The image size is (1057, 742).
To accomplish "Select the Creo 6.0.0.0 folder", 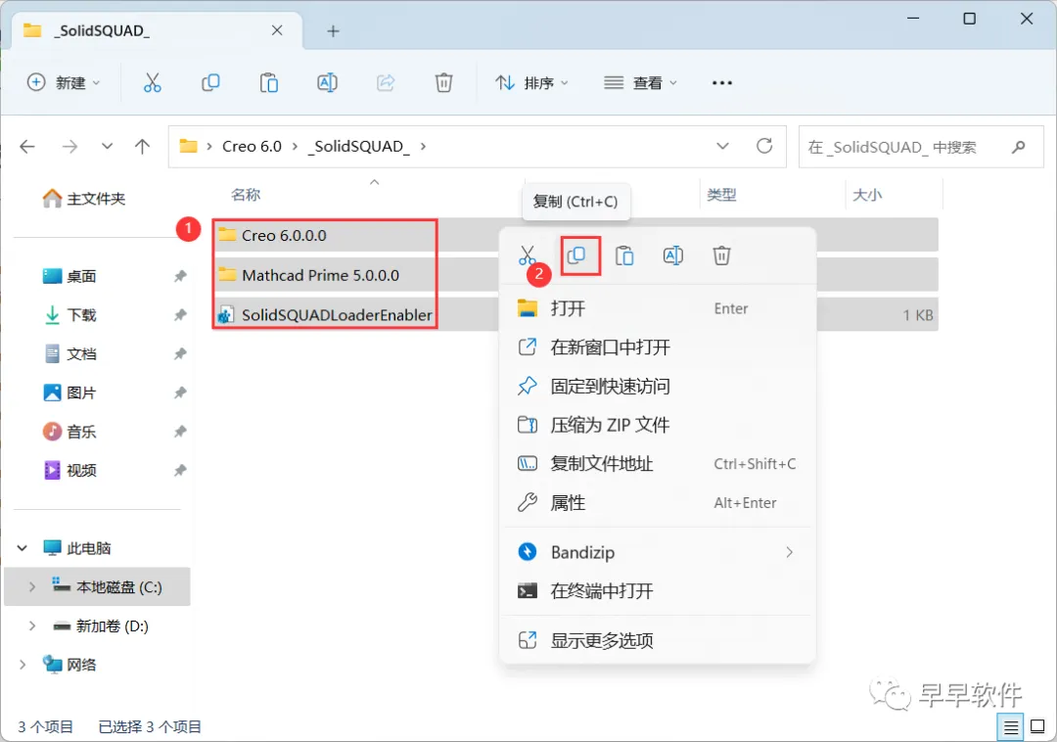I will tap(284, 235).
